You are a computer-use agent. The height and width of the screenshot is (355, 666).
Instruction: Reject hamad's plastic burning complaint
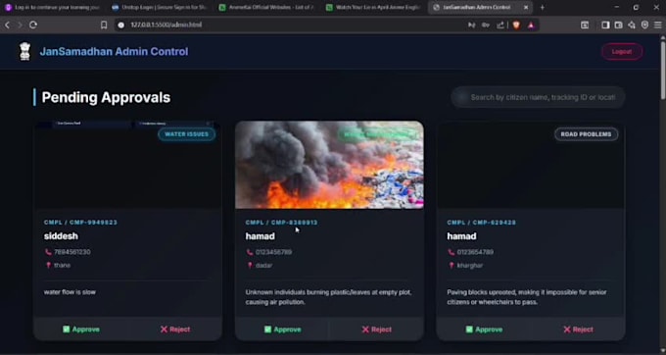(x=376, y=330)
